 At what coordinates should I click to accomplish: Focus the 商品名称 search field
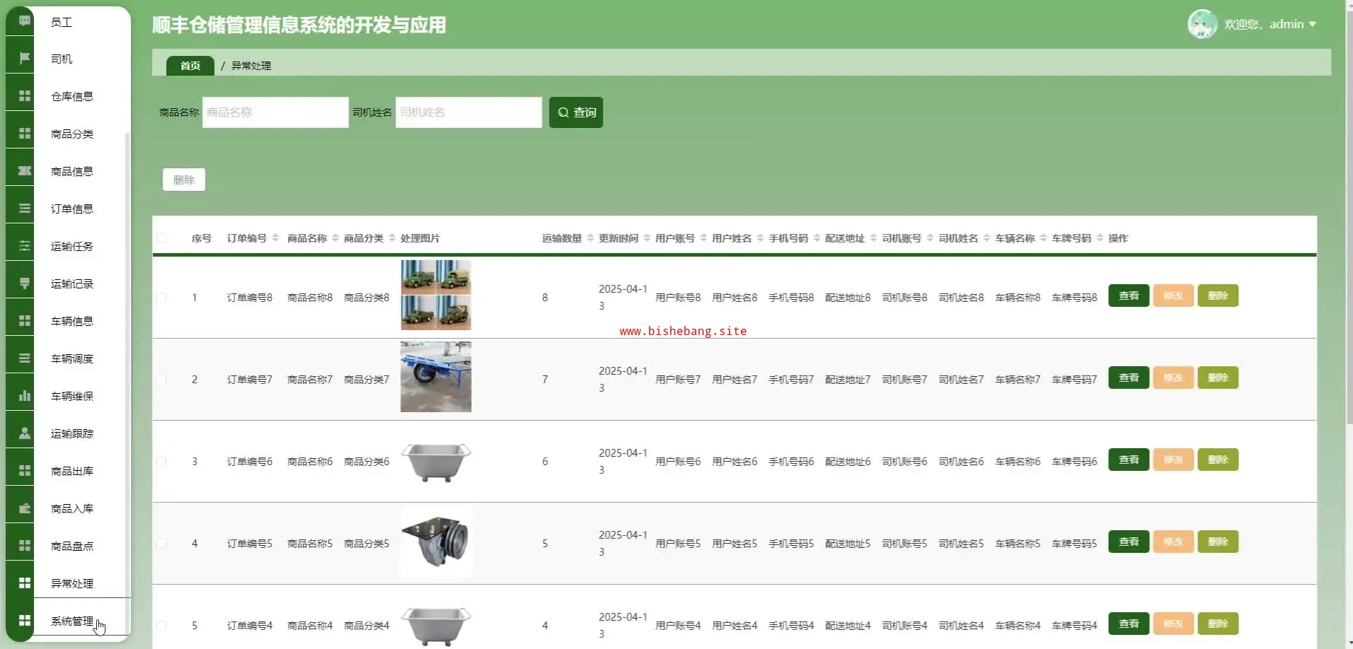(x=275, y=112)
